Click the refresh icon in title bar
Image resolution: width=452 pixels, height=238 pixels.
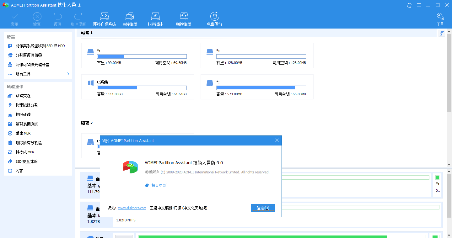[x=409, y=5]
